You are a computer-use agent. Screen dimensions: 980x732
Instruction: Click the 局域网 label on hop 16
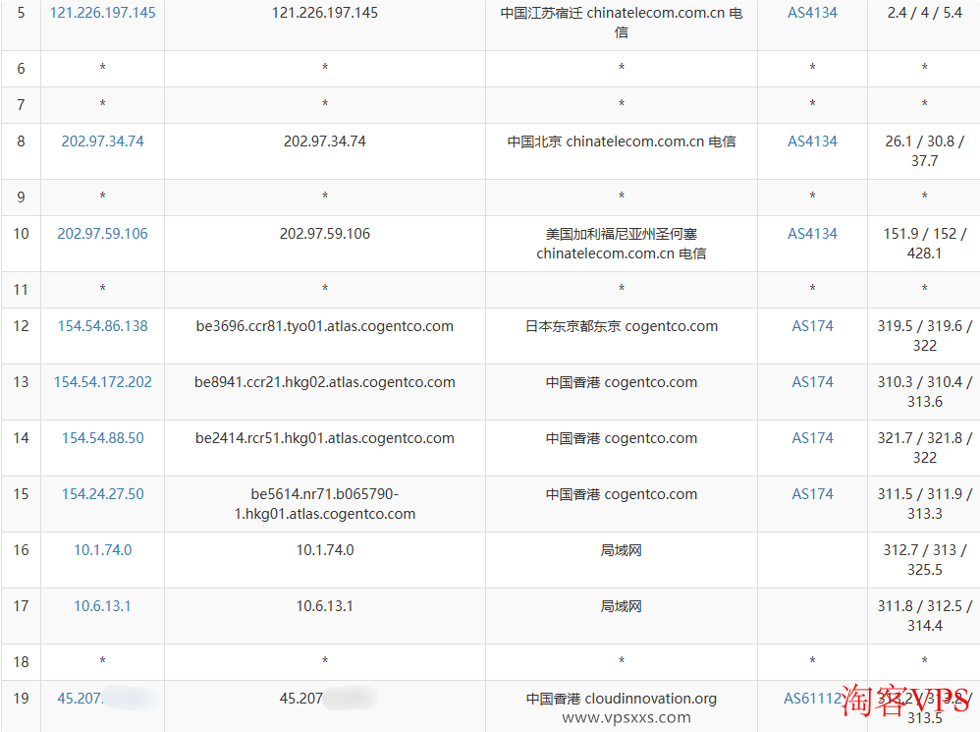(621, 549)
